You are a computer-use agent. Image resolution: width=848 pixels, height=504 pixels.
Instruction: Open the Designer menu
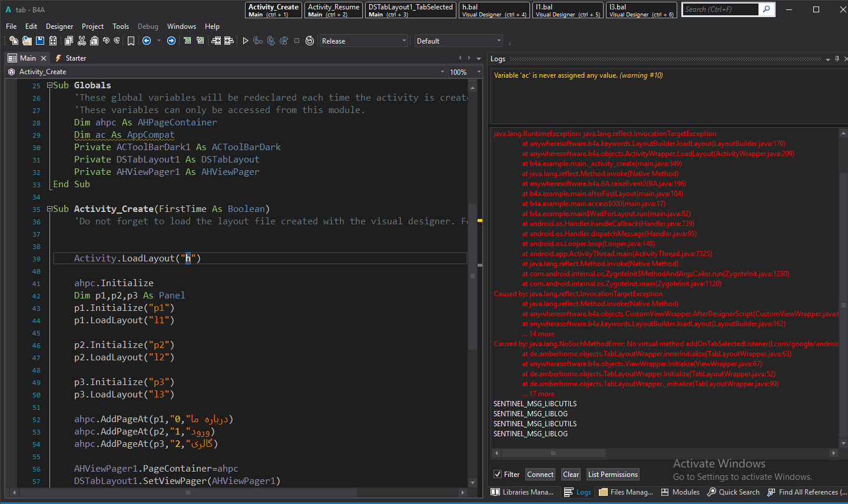point(59,26)
